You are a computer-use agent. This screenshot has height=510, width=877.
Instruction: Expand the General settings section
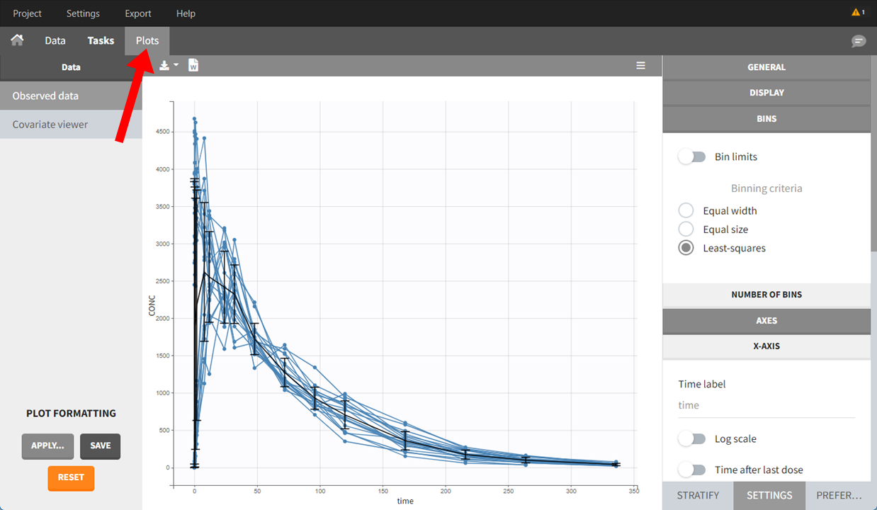click(x=766, y=67)
